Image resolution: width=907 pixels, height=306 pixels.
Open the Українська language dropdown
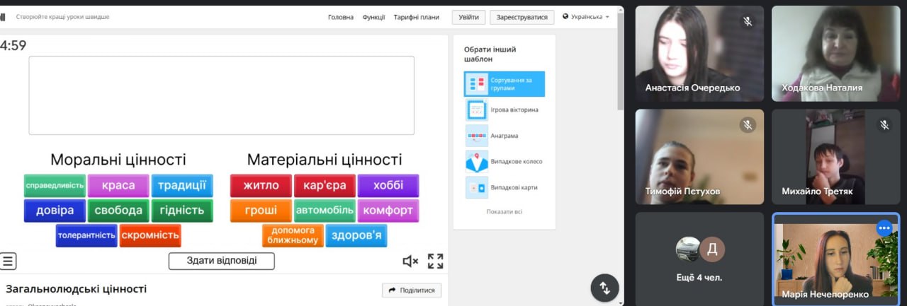click(586, 17)
